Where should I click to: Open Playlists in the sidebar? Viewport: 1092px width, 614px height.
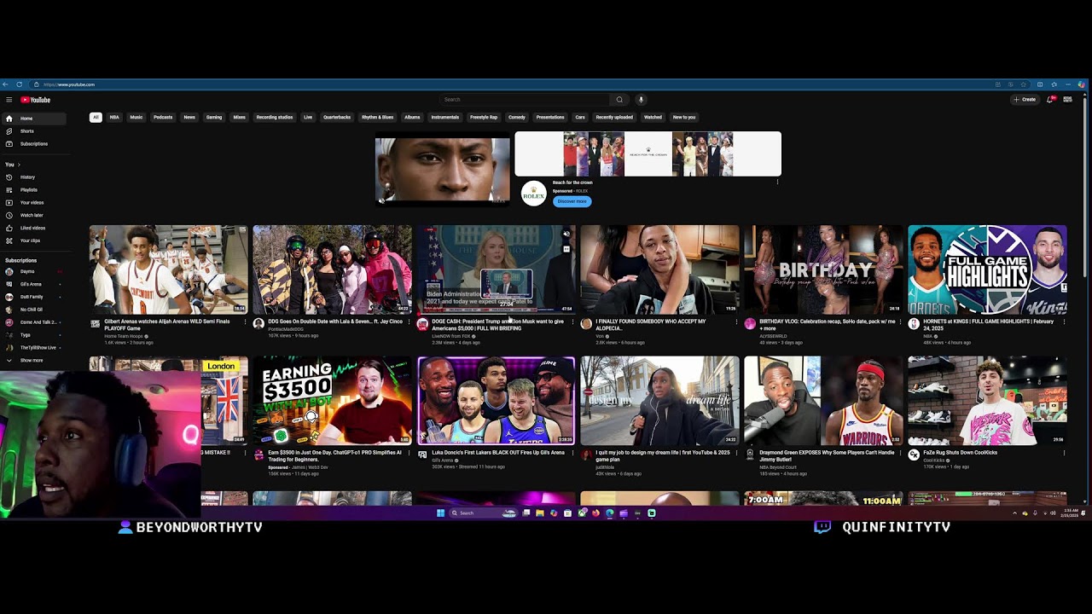tap(32, 190)
